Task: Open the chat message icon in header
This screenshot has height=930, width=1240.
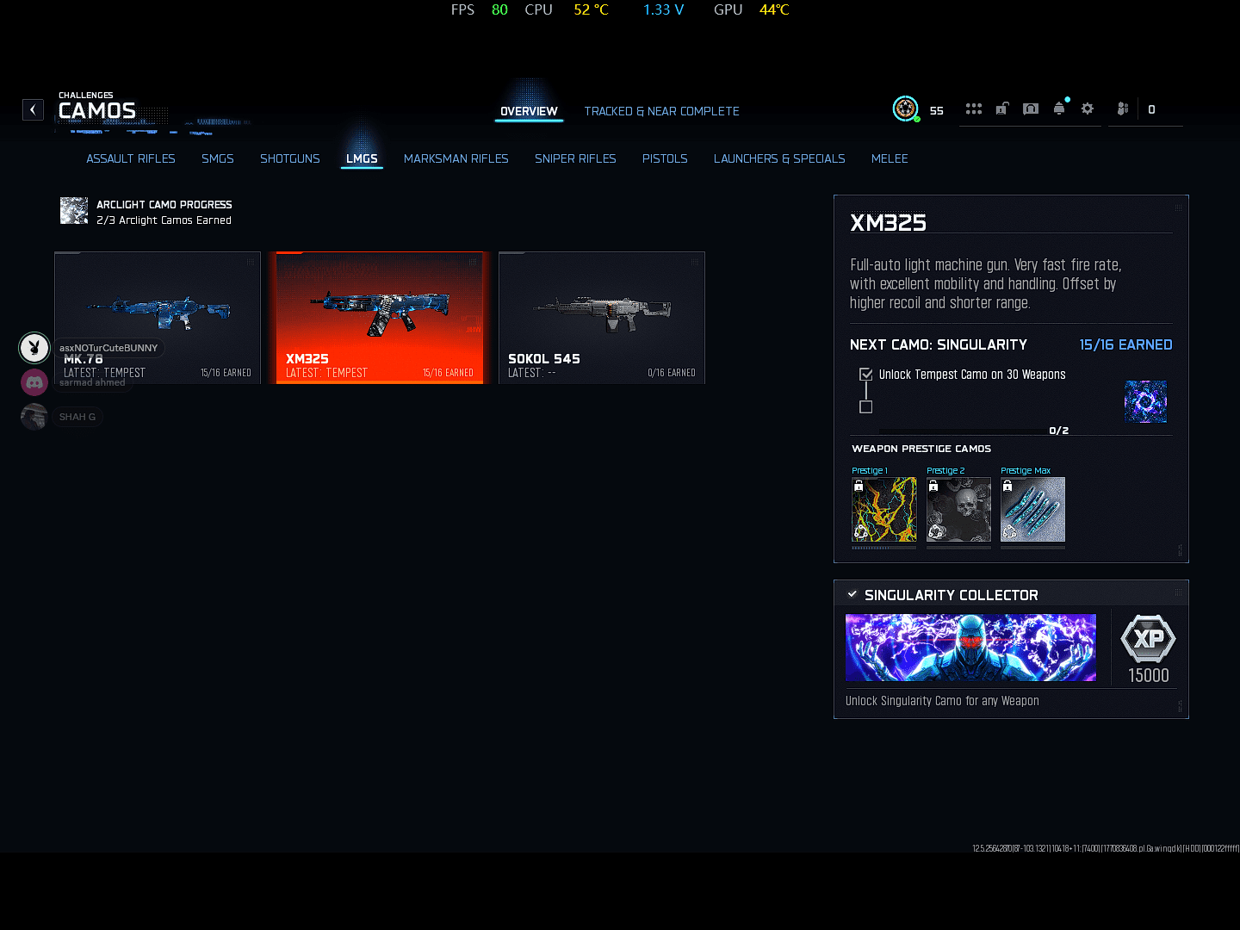Action: click(x=1030, y=109)
